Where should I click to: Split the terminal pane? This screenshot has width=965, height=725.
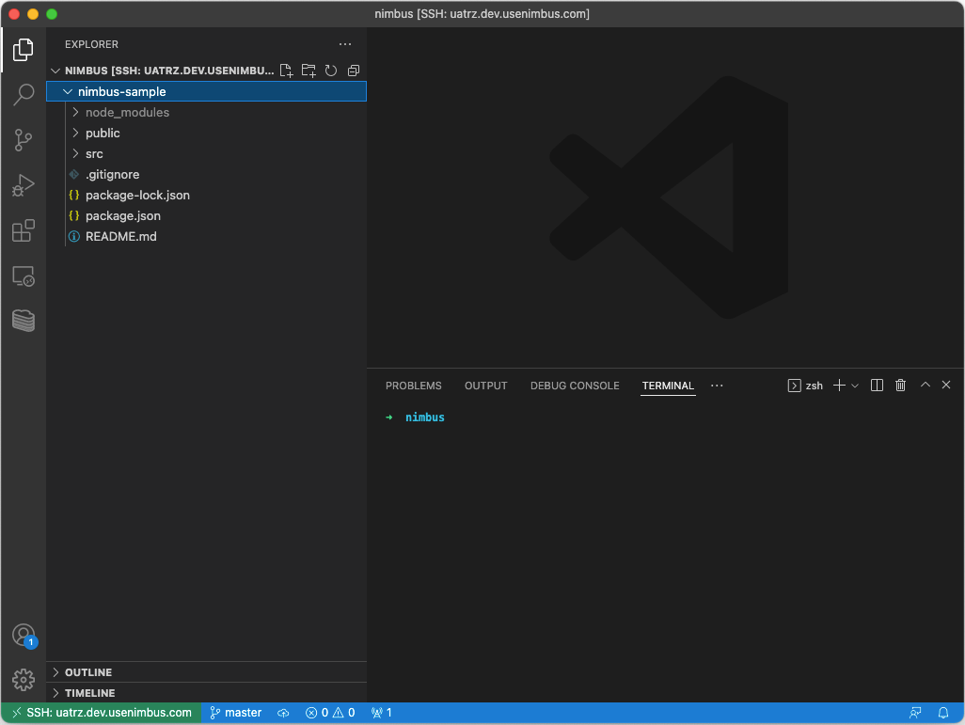pyautogui.click(x=877, y=386)
